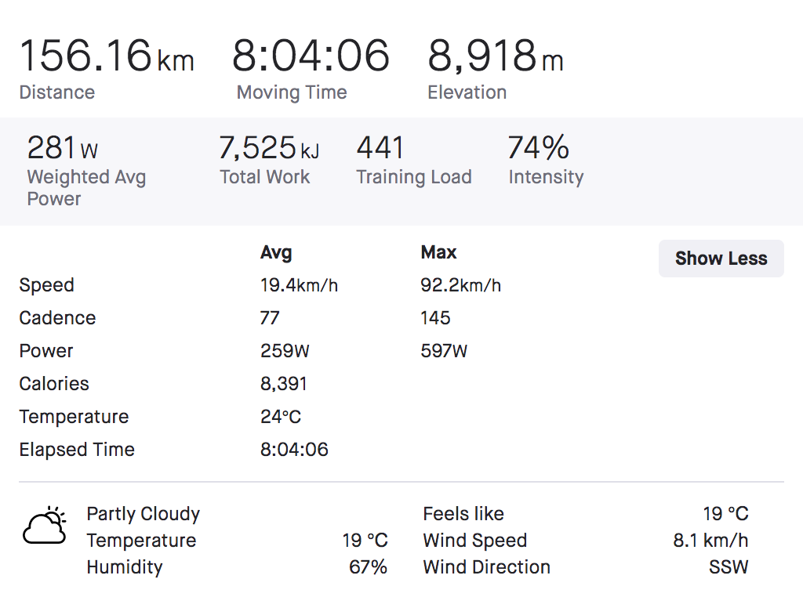
Task: Collapse stats with Show Less button
Action: tap(721, 259)
